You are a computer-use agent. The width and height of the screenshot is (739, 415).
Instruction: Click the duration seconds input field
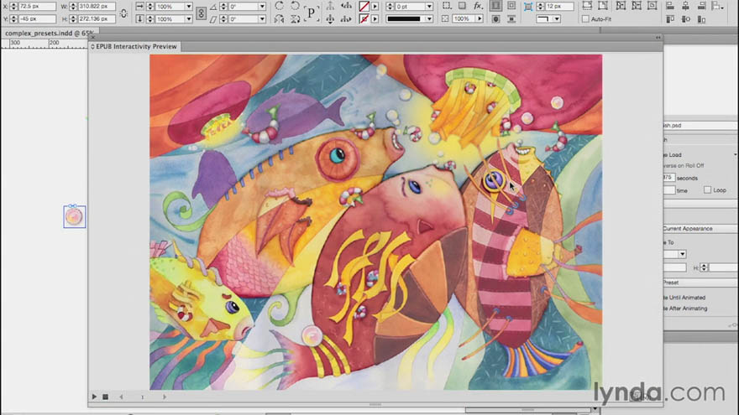tap(669, 178)
